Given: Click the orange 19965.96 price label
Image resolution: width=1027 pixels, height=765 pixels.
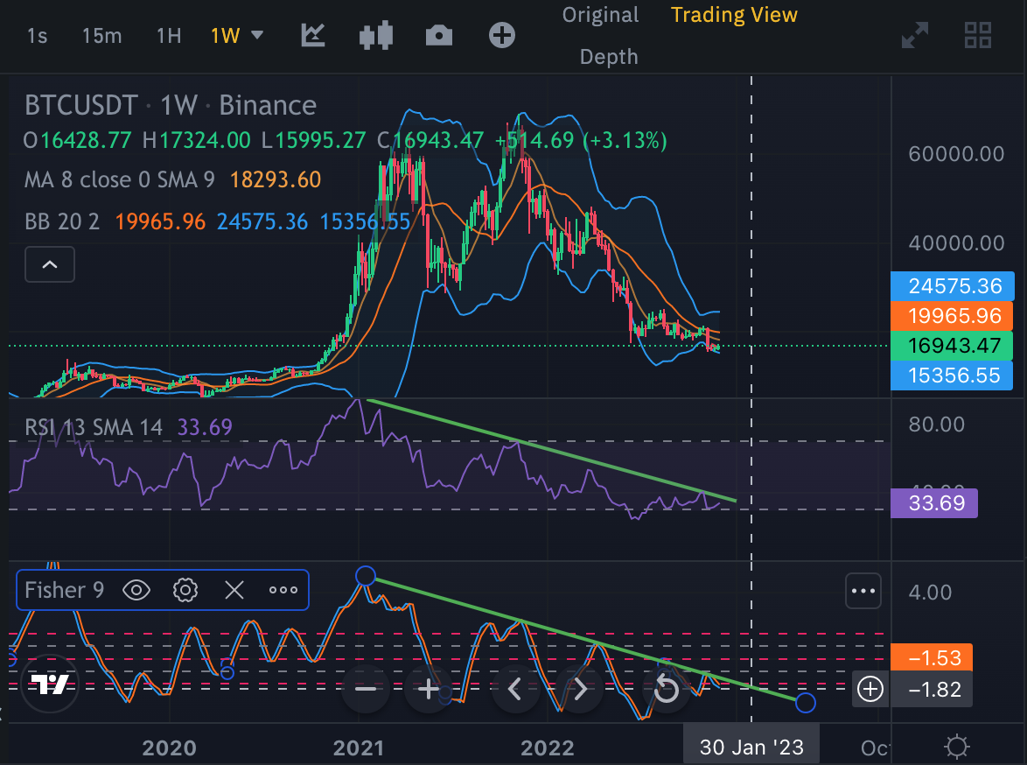Looking at the screenshot, I should (953, 316).
